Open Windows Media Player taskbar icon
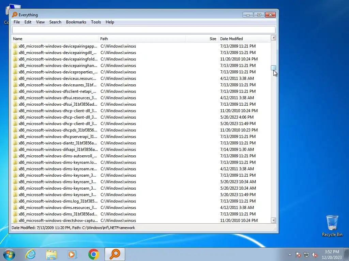The image size is (349, 261). click(x=72, y=254)
